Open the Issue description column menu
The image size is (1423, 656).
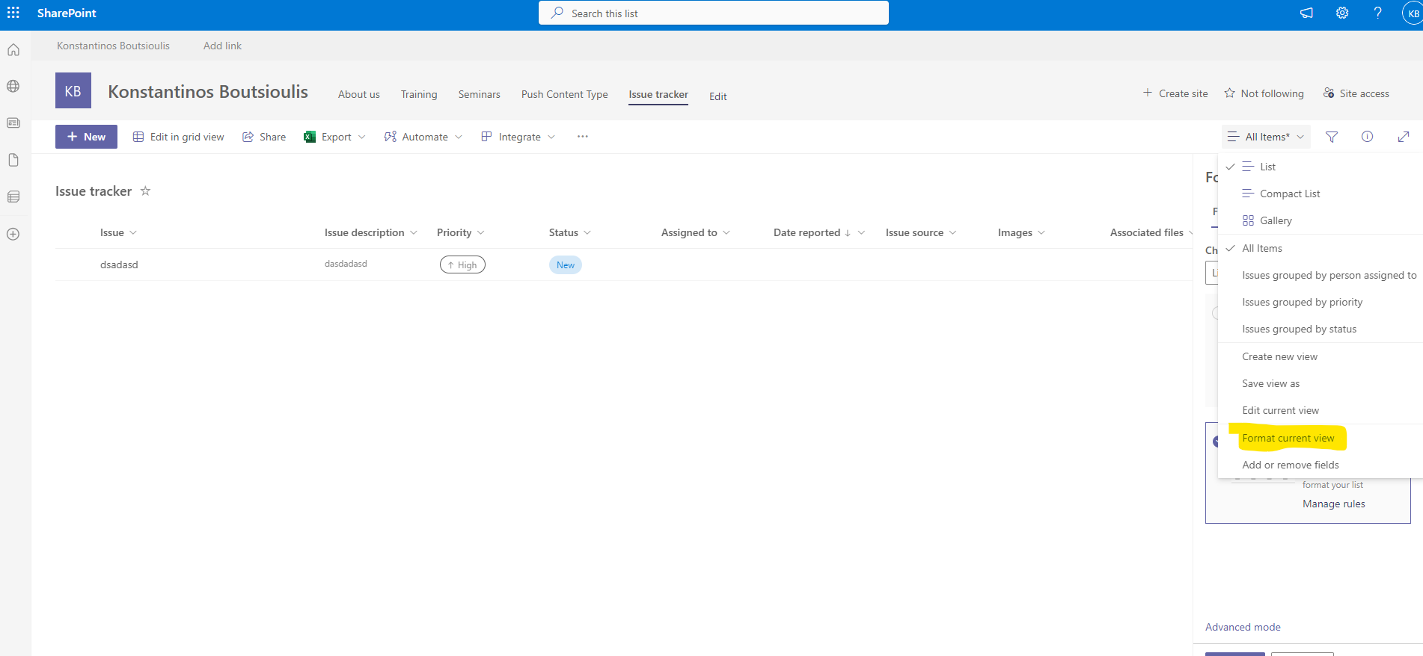[370, 232]
